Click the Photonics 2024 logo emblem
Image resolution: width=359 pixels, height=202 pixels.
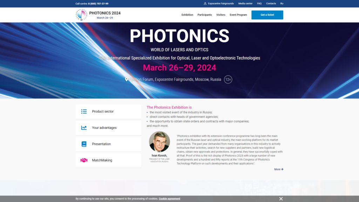point(81,15)
